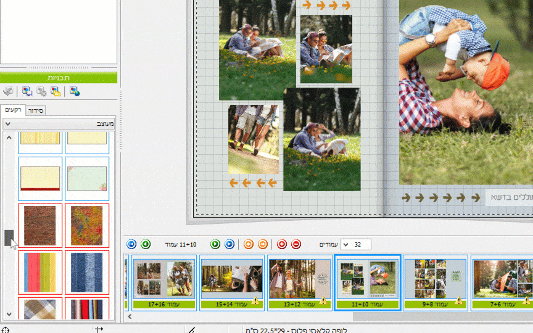This screenshot has height=333, width=533.
Task: Switch to the סידור tab
Action: [x=37, y=110]
